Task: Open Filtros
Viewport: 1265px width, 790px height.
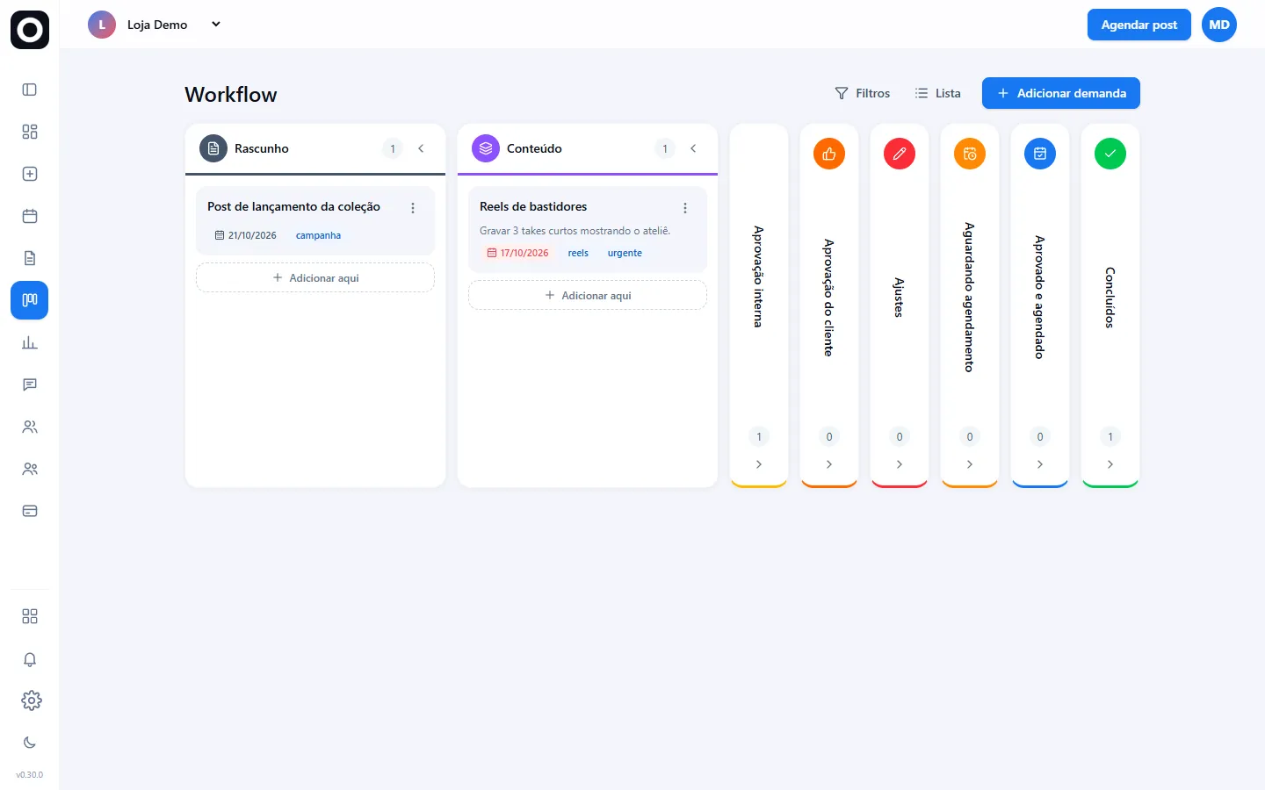Action: tap(863, 93)
